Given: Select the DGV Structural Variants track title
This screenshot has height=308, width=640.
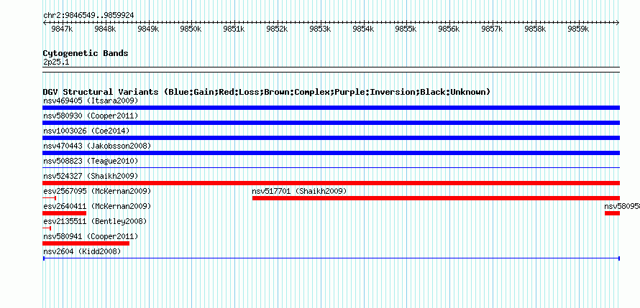Looking at the screenshot, I should coord(267,92).
